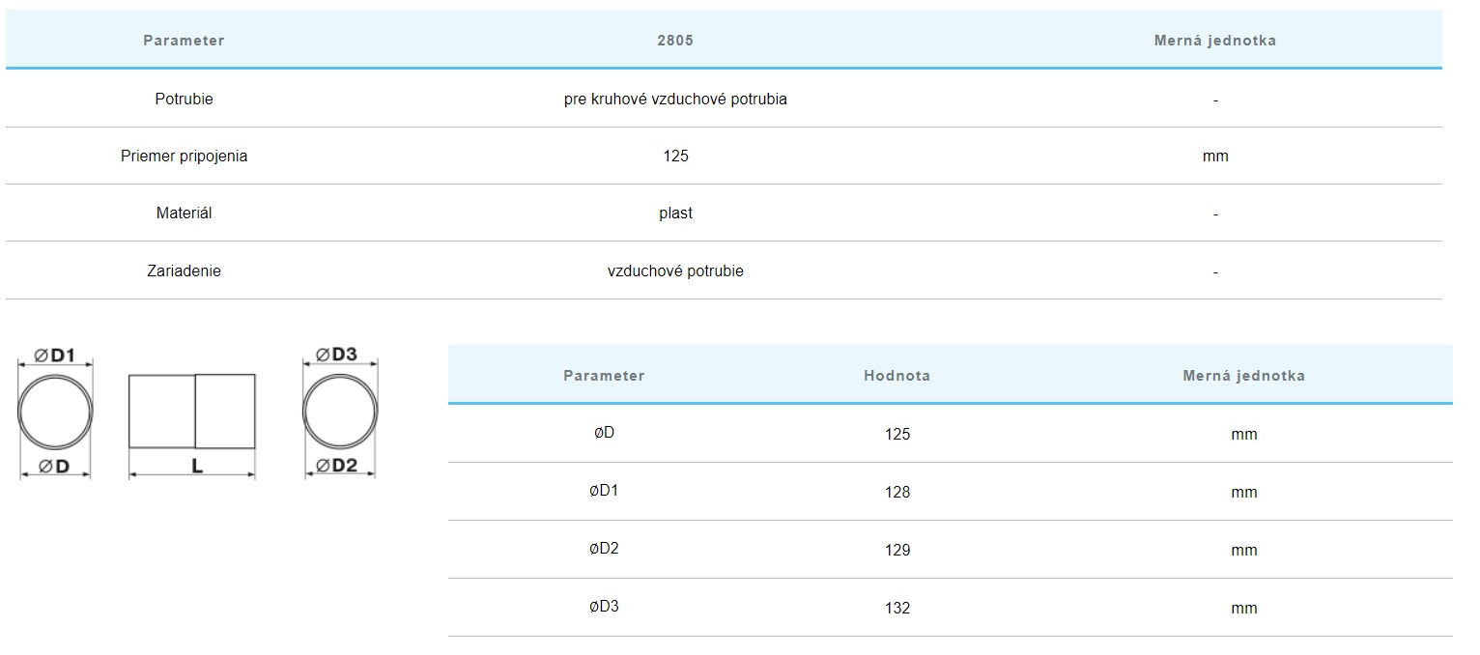Click the ØD2 label under the right circle
The width and height of the screenshot is (1480, 655).
pyautogui.click(x=331, y=466)
